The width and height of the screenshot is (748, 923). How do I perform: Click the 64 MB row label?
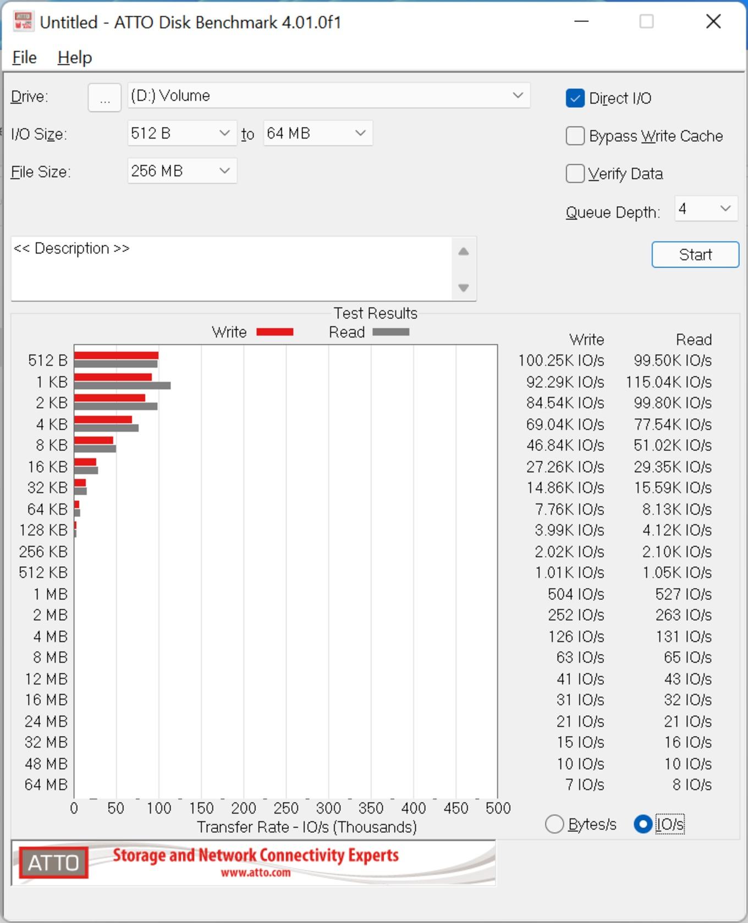coord(46,785)
